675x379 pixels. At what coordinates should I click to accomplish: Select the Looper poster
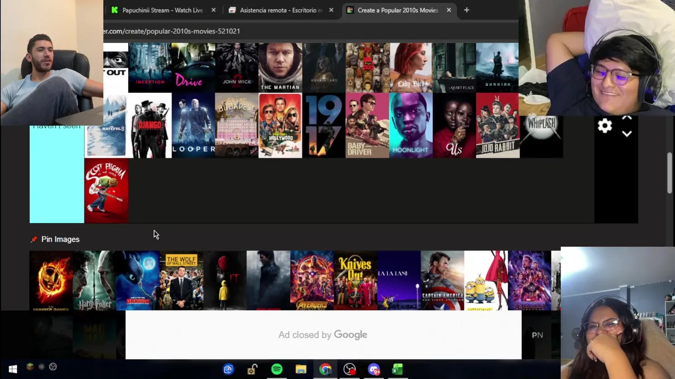click(x=193, y=126)
